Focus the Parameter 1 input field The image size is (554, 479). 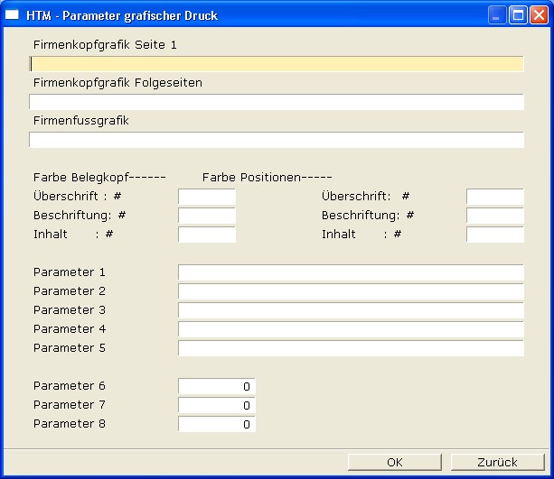pos(351,272)
